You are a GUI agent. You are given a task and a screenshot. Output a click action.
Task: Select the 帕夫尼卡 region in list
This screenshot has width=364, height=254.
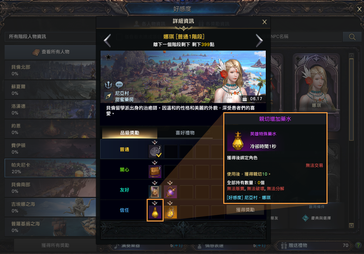(x=50, y=168)
